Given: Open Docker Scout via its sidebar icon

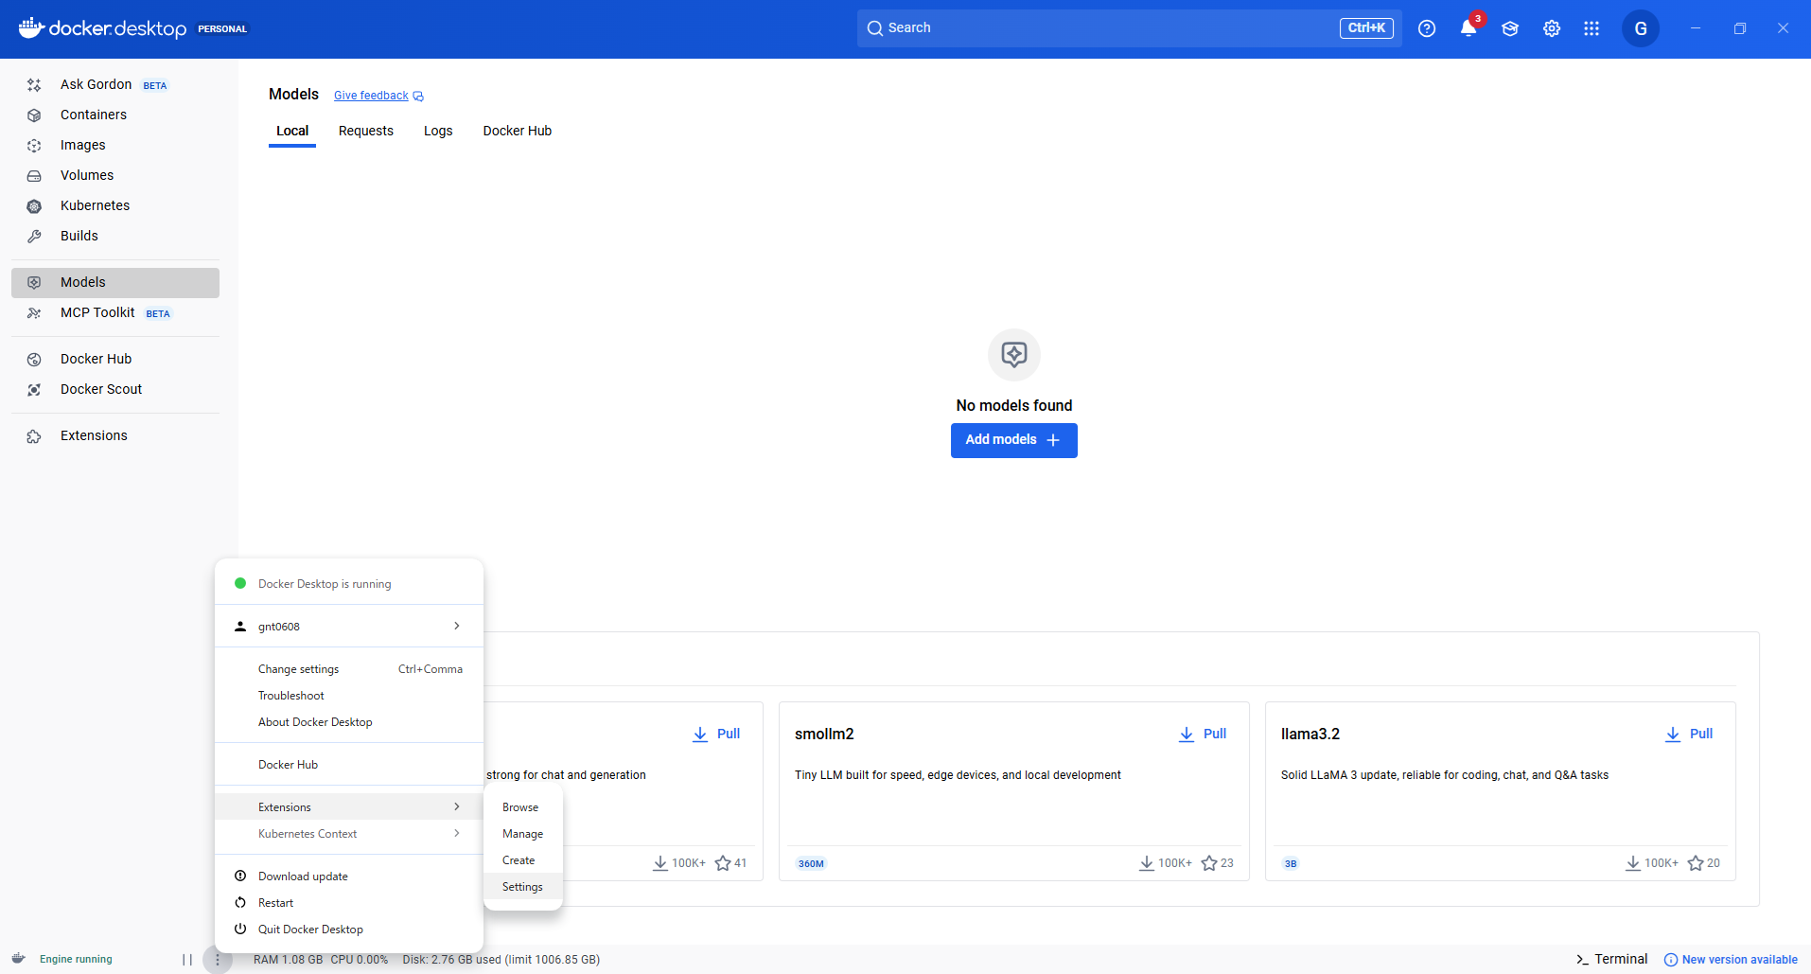Looking at the screenshot, I should point(34,390).
